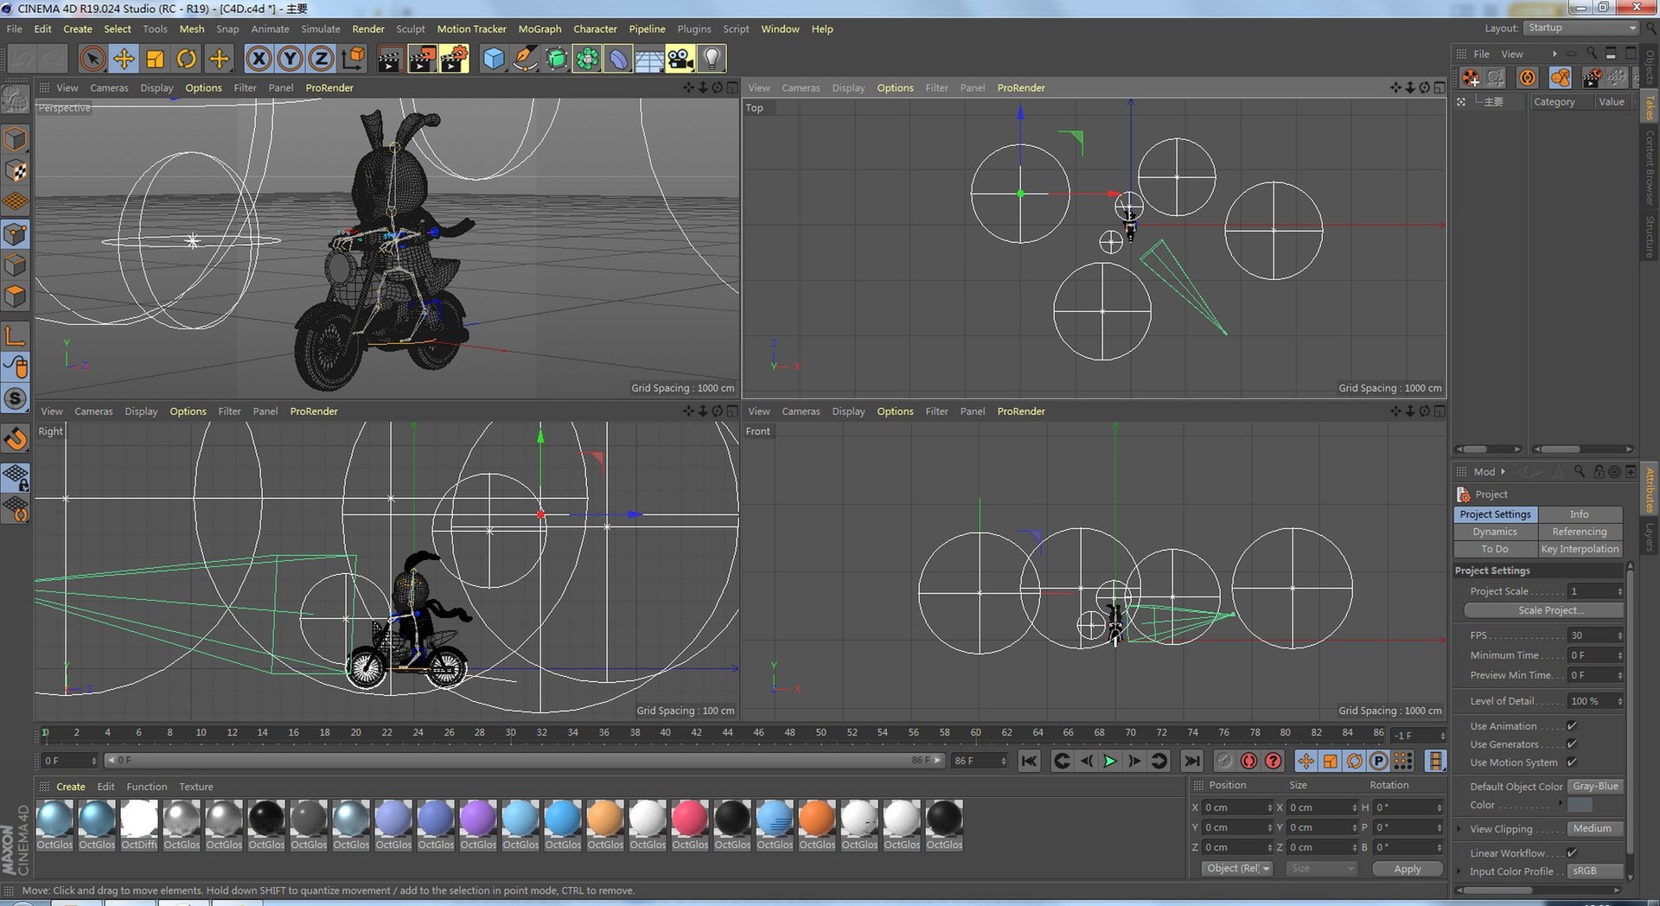Viewport: 1660px width, 906px height.
Task: Open Cameras menu in Perspective viewport
Action: pos(109,88)
